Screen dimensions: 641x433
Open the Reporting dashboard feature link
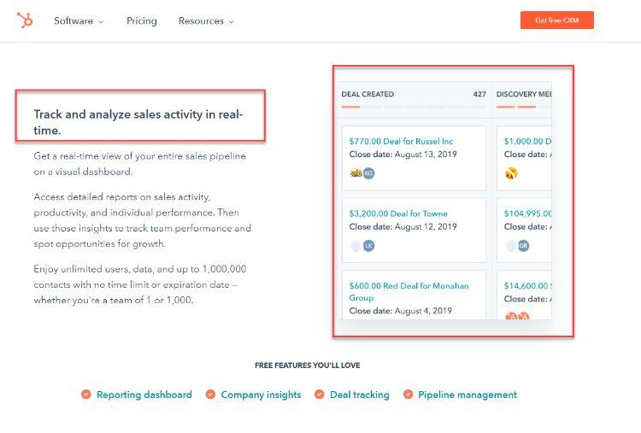(144, 395)
